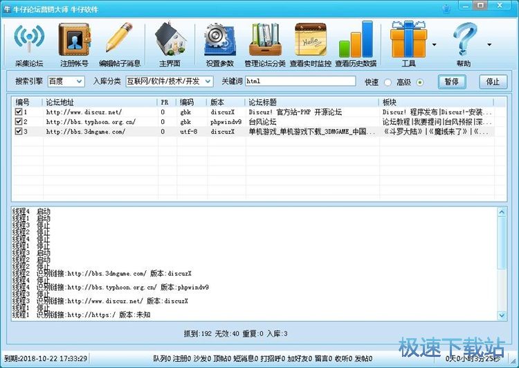519x368 pixels.
Task: Expand the 帮助 dropdown arrow
Action: (489, 44)
